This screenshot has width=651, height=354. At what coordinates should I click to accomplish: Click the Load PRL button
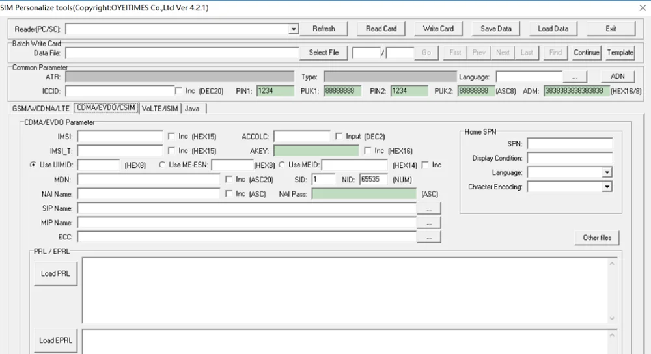coord(55,273)
